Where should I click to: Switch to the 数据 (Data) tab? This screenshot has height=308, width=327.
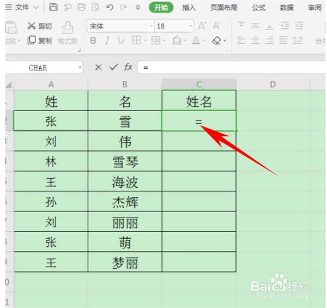click(287, 8)
